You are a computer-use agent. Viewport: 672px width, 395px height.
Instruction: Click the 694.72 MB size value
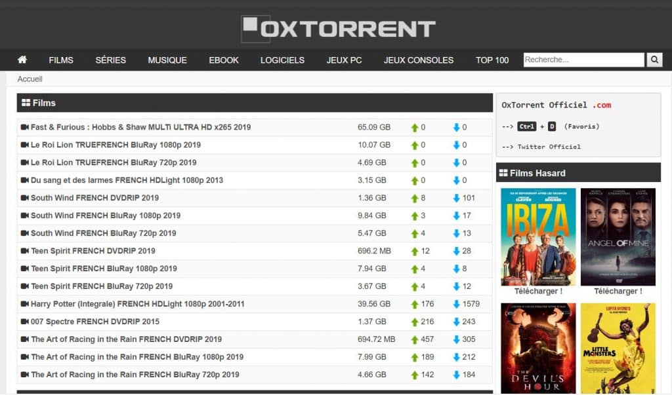(376, 339)
